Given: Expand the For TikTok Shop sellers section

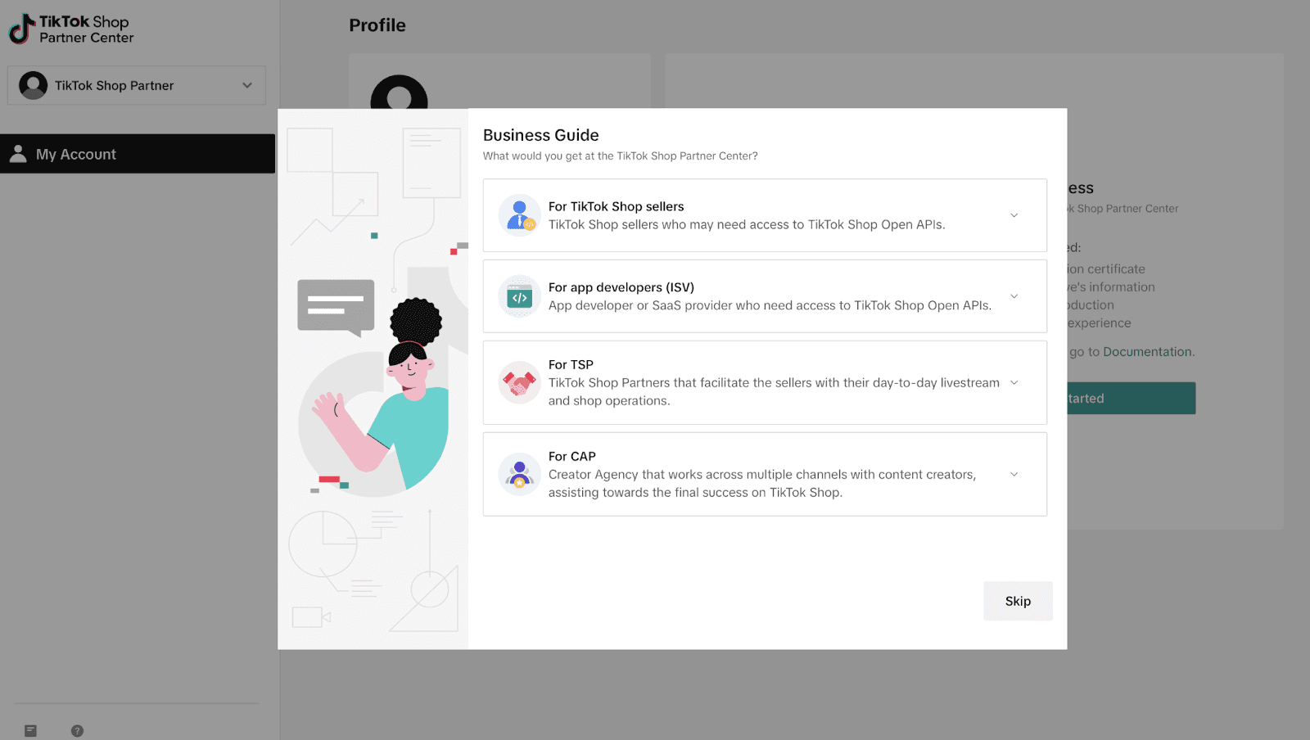Looking at the screenshot, I should click(1014, 214).
